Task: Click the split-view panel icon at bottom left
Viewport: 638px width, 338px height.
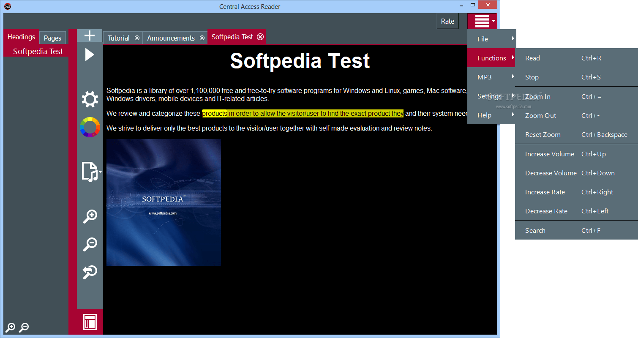Action: (x=90, y=322)
